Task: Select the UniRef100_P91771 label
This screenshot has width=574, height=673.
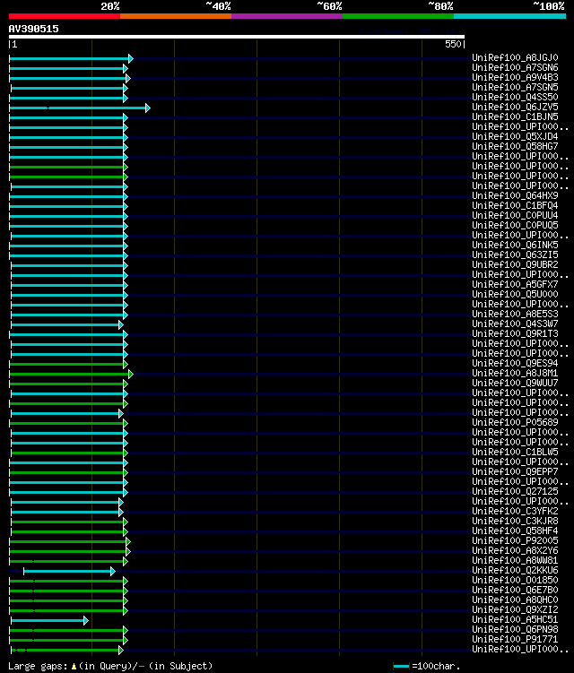Action: tap(515, 640)
